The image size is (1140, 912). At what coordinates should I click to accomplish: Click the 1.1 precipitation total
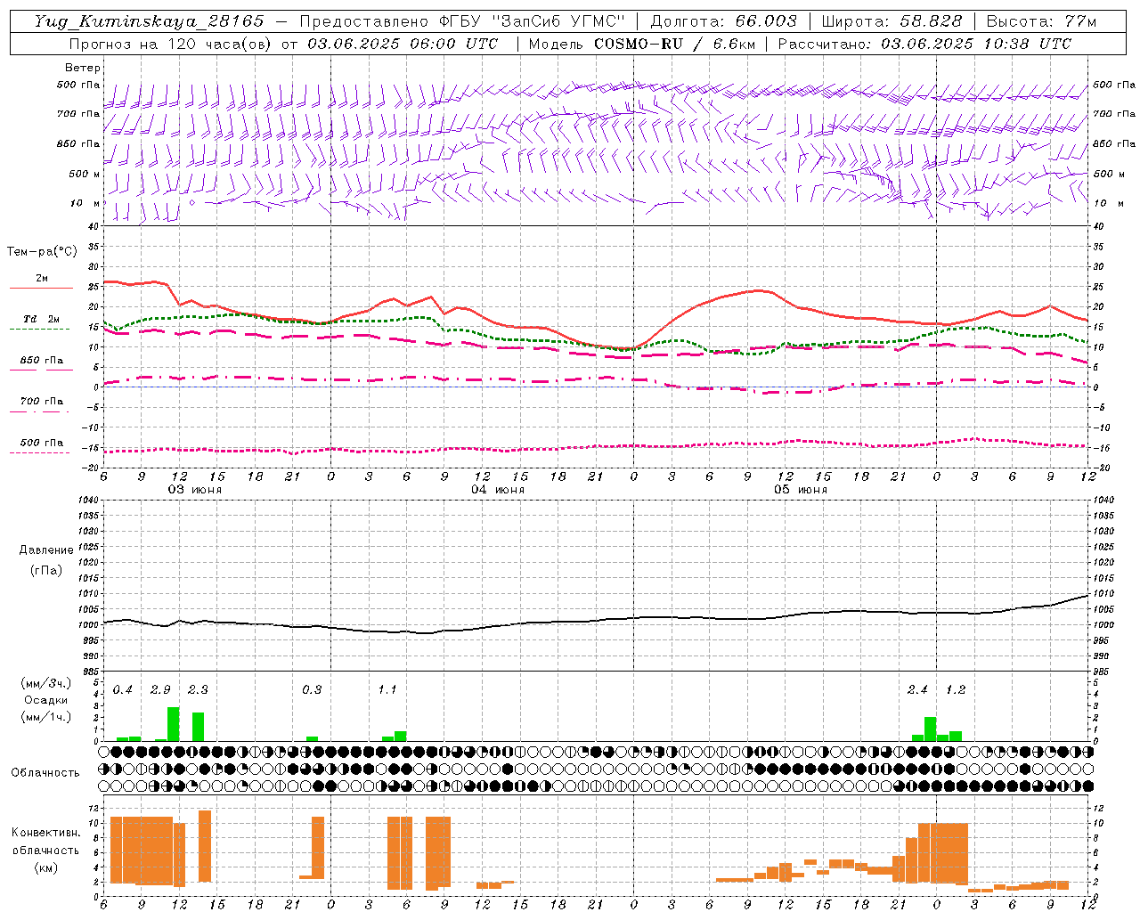pos(387,690)
